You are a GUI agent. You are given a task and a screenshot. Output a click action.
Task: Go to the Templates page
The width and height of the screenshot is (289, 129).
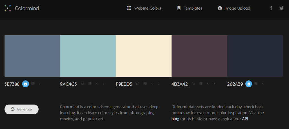[x=190, y=8]
